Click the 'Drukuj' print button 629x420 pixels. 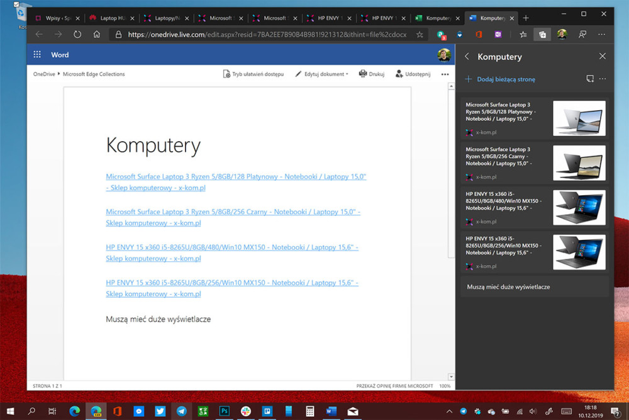(372, 74)
